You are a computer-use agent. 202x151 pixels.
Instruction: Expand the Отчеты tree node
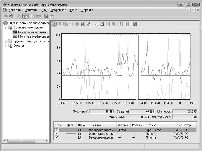point(6,46)
